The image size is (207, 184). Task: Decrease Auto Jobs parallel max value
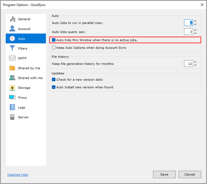pos(195,24)
